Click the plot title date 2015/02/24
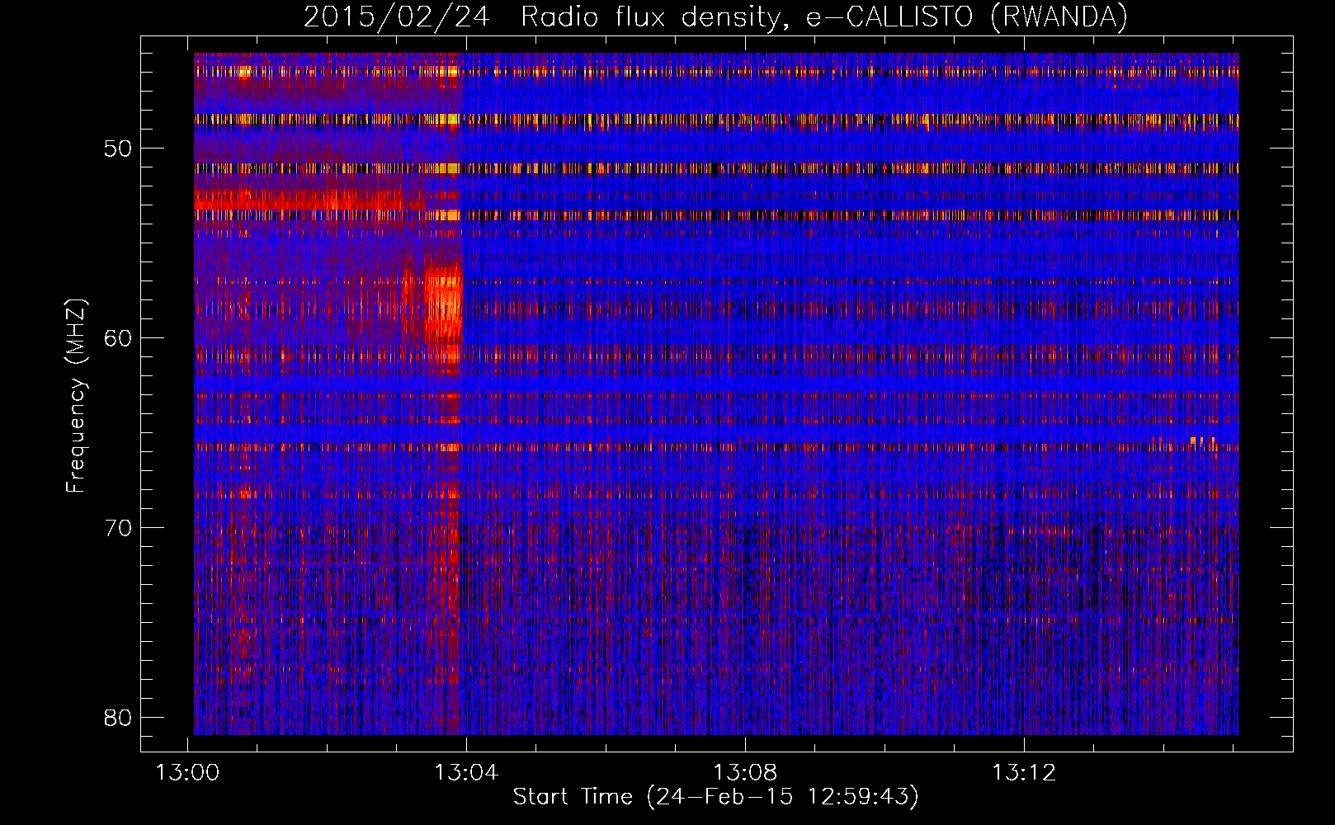This screenshot has width=1335, height=825. pyautogui.click(x=397, y=16)
